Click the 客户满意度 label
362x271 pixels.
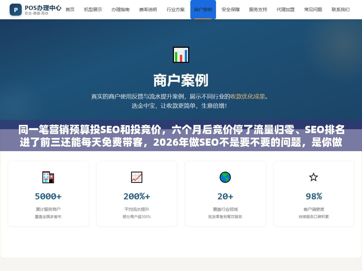coord(314,209)
